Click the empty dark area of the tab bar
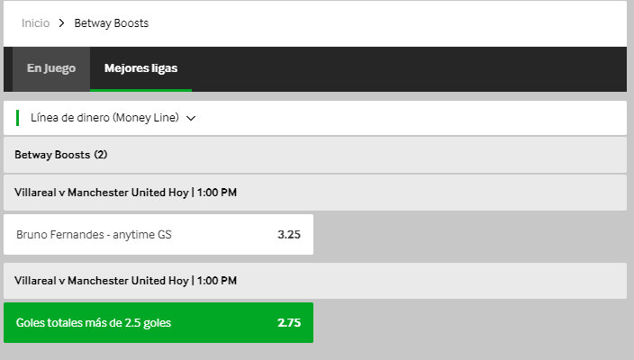634x360 pixels. tap(408, 68)
